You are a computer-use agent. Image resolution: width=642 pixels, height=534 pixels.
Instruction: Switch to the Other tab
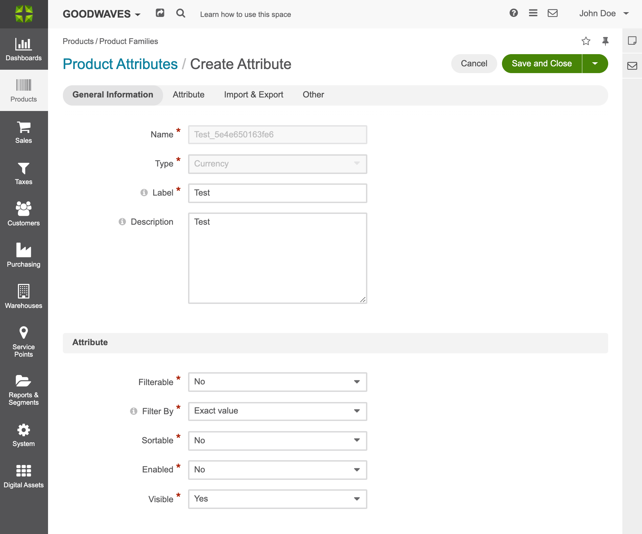(313, 95)
